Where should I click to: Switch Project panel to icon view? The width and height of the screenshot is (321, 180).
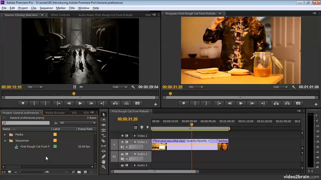click(x=10, y=172)
